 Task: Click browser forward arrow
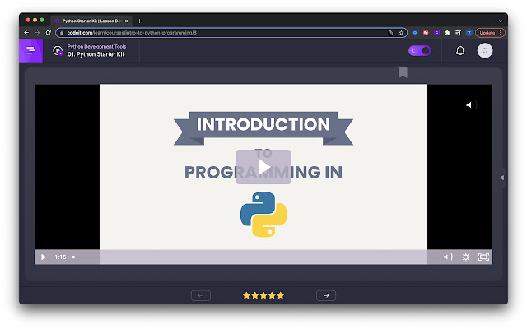tap(37, 33)
